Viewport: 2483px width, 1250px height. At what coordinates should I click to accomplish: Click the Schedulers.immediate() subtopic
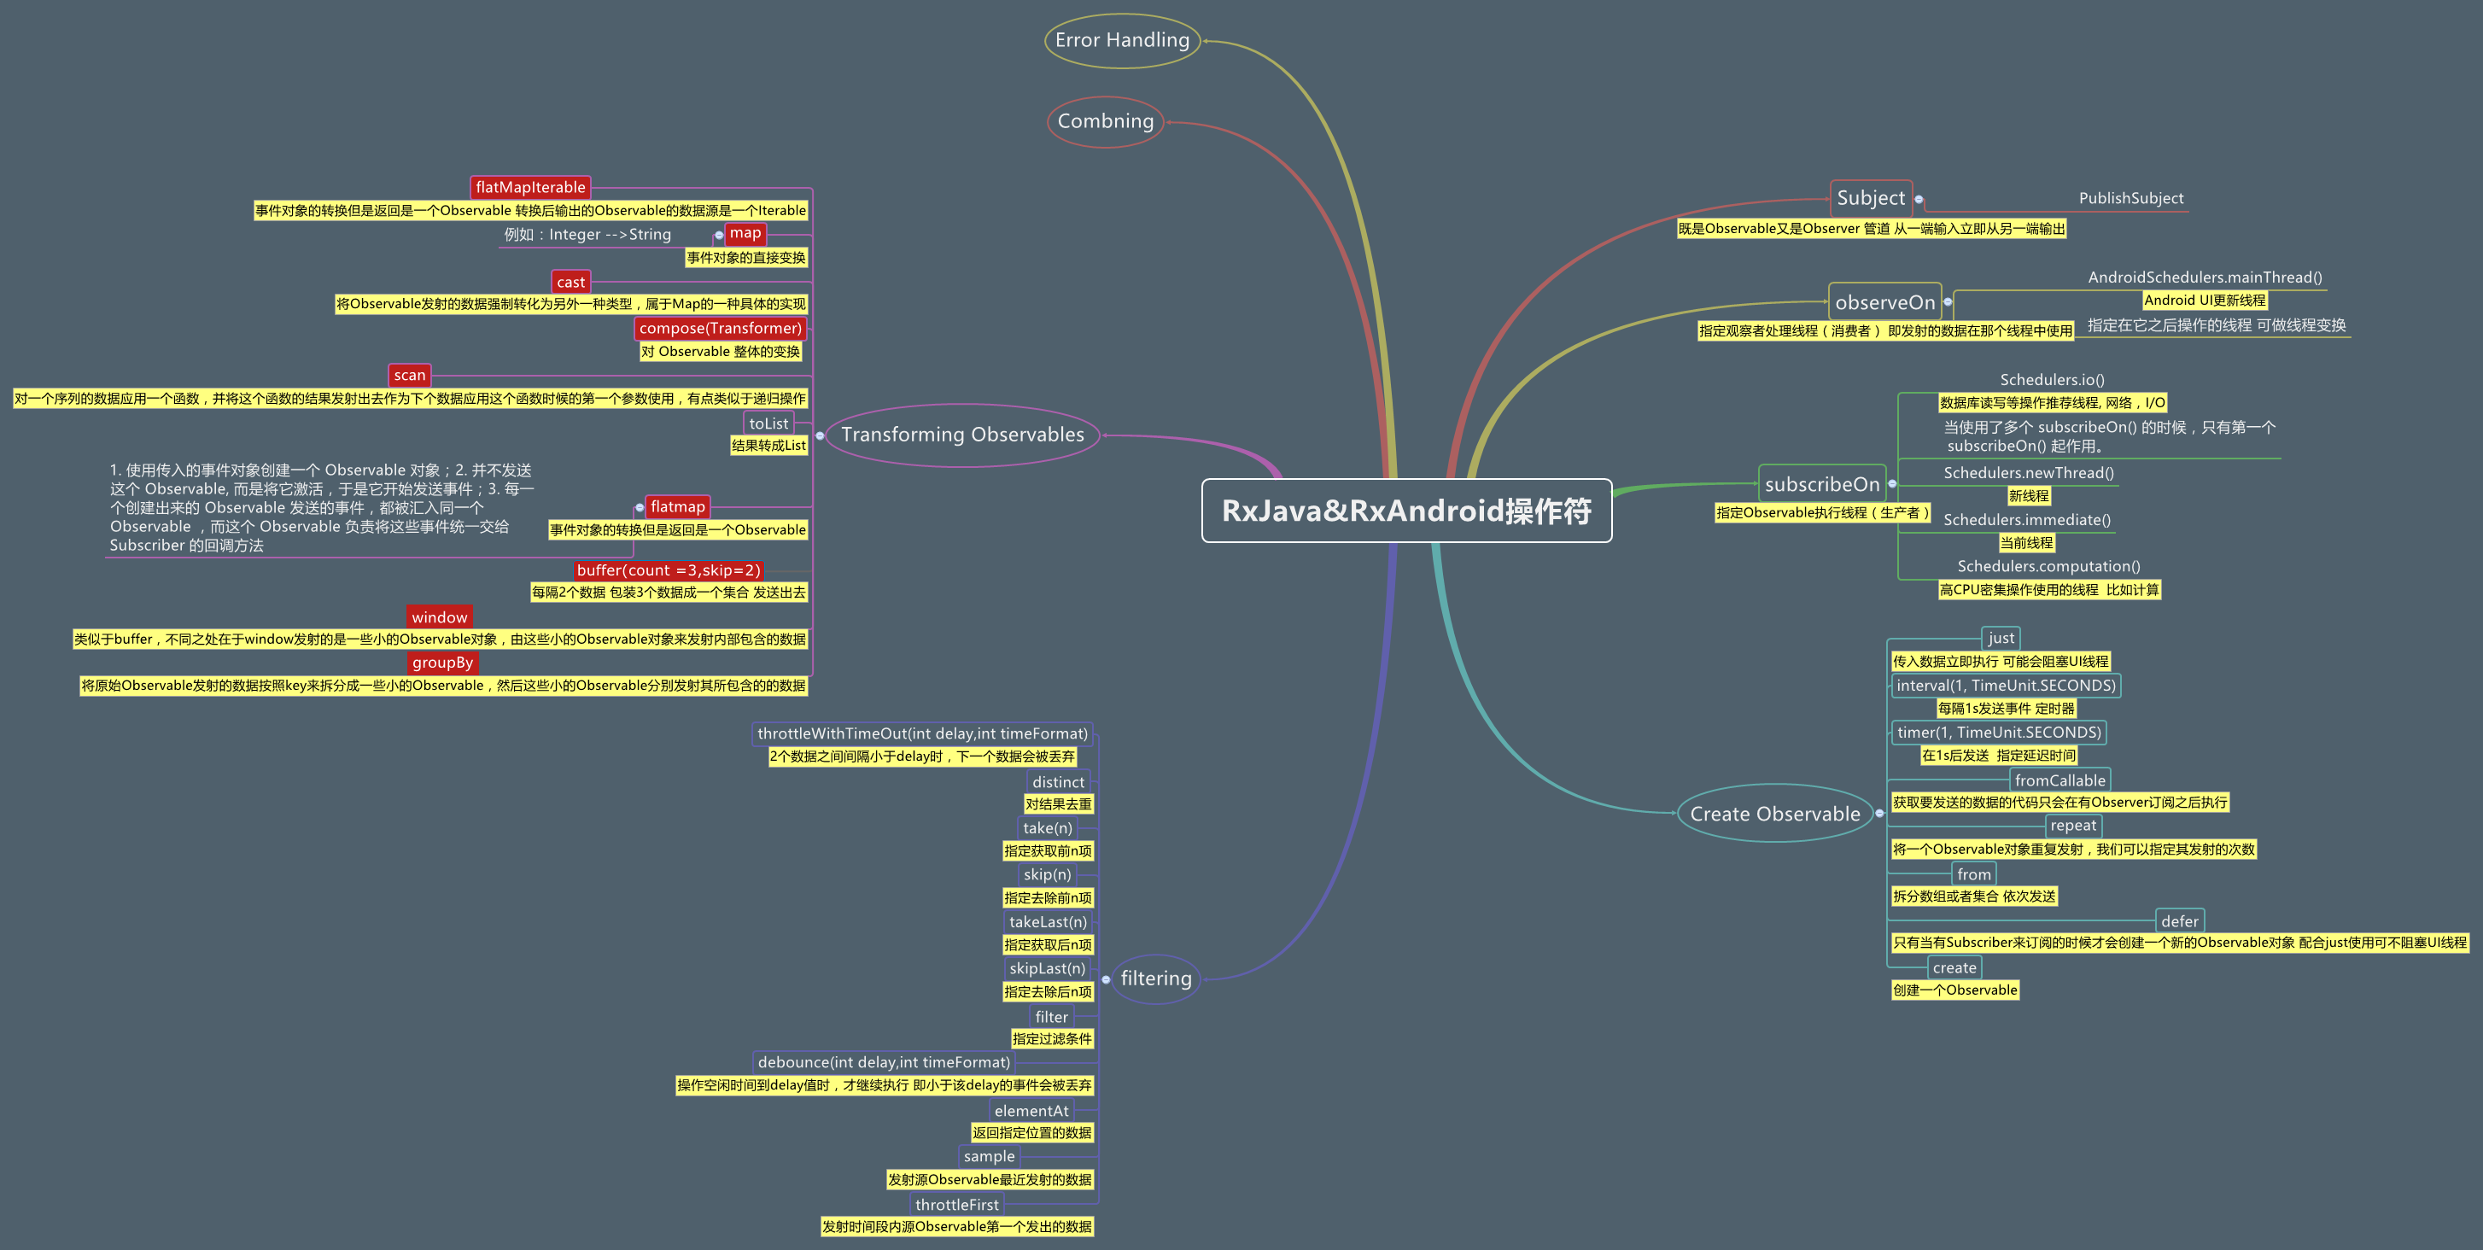click(2026, 521)
